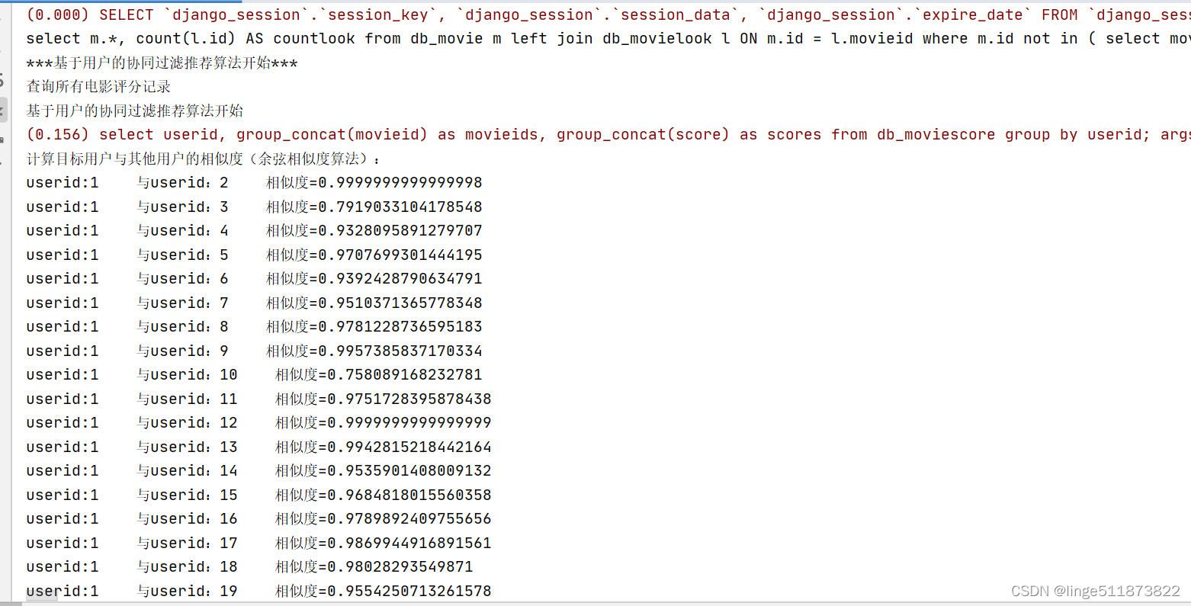Click the '查询所有电影评分记录' output line
This screenshot has width=1191, height=606.
(x=98, y=87)
